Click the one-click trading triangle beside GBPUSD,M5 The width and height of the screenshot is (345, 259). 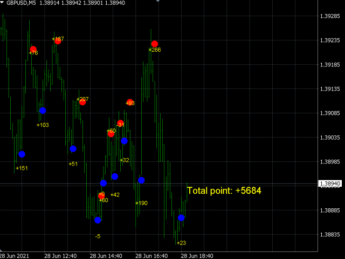(x=2, y=3)
